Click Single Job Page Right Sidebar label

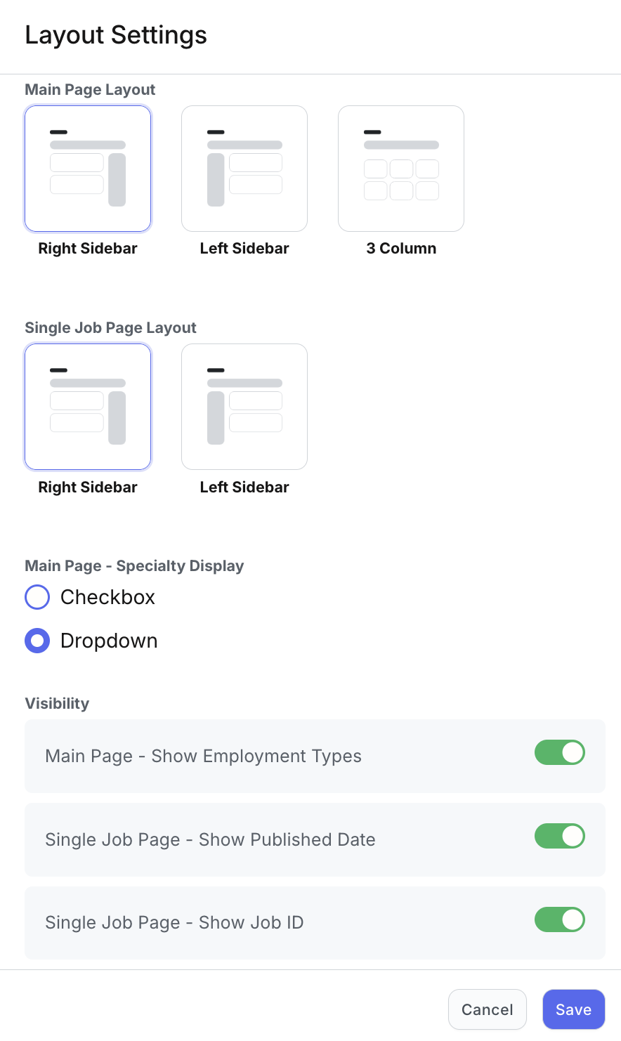pos(88,487)
